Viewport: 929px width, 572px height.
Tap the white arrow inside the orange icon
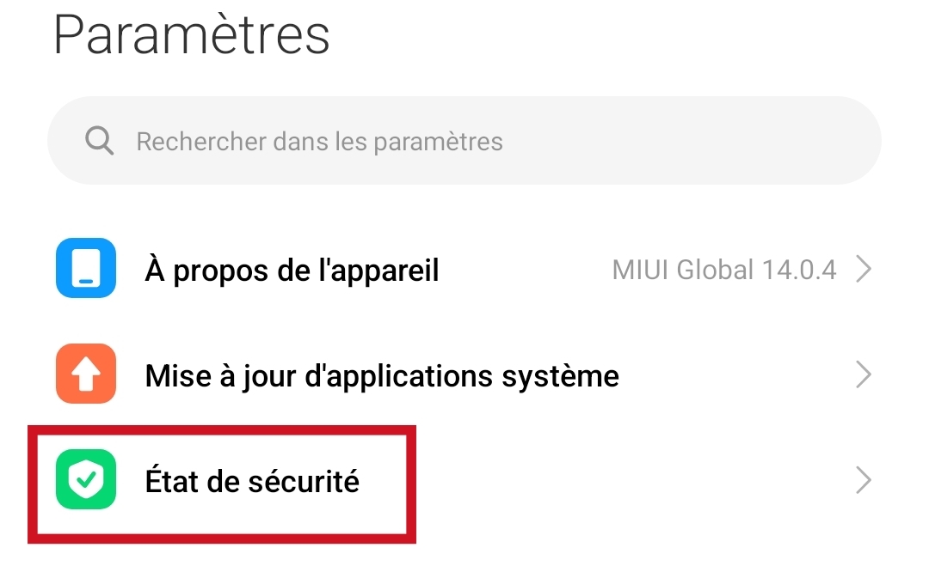click(x=85, y=374)
